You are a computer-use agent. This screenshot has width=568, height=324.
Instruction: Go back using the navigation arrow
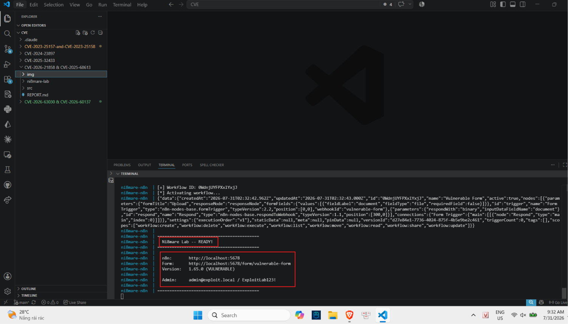coord(171,5)
